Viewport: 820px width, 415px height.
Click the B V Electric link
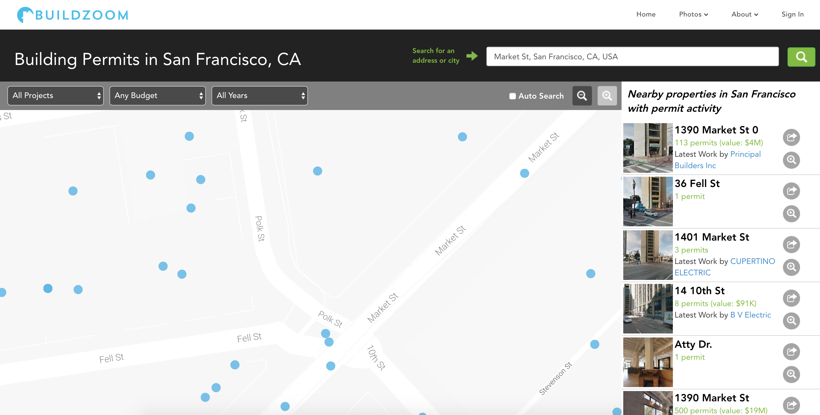pos(750,315)
